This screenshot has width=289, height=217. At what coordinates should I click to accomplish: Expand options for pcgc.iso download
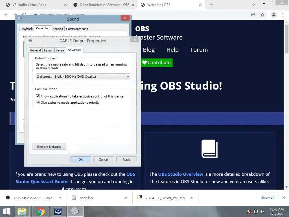[126, 198]
